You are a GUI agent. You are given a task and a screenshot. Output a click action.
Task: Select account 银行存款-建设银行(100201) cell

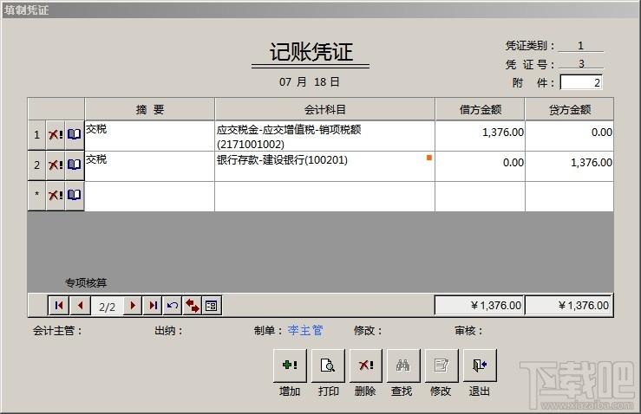pyautogui.click(x=324, y=165)
